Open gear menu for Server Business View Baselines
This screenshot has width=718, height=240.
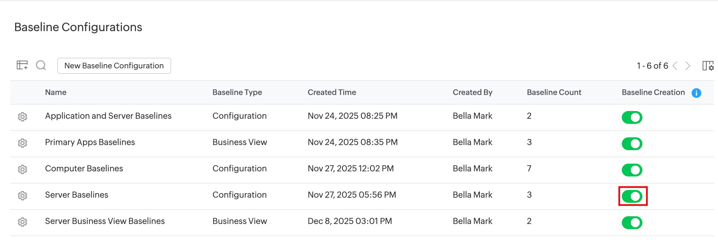pyautogui.click(x=23, y=222)
